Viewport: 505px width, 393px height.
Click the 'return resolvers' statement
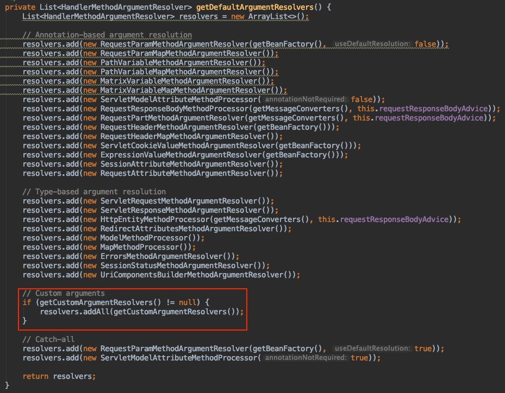coord(59,376)
